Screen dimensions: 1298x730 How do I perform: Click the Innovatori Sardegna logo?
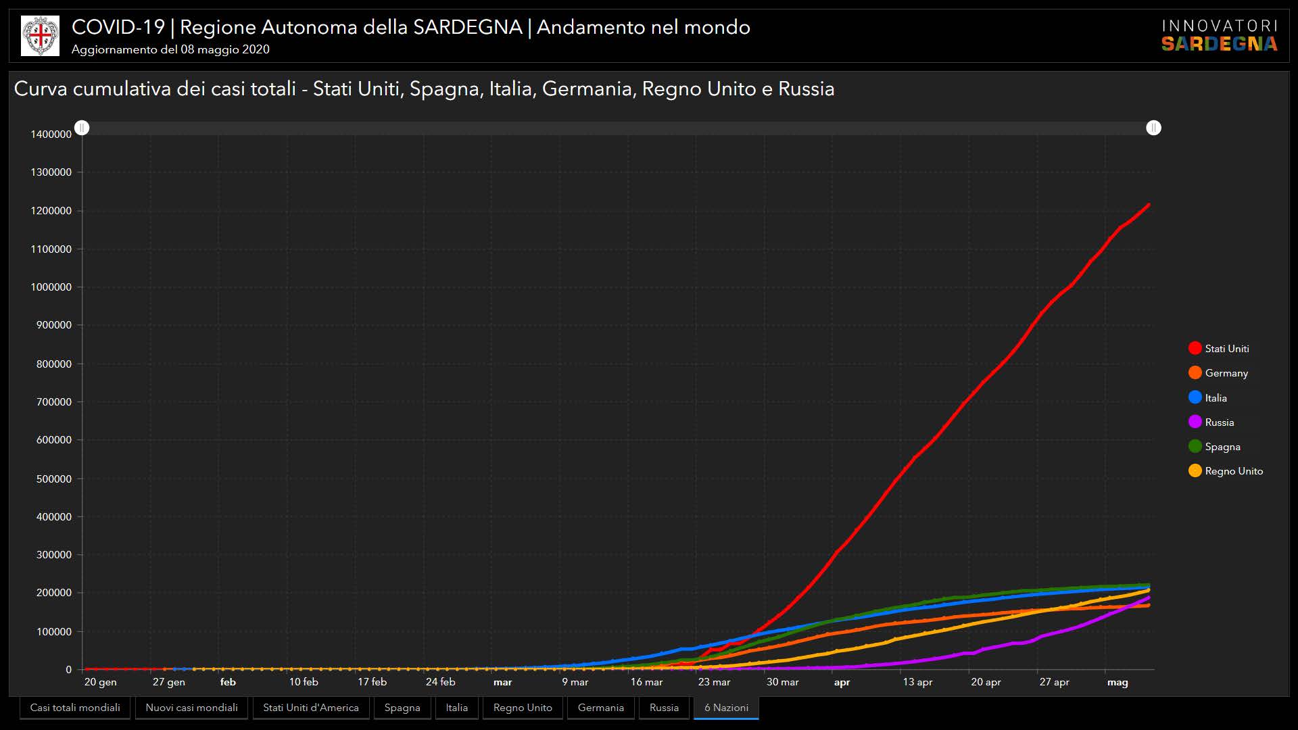point(1219,36)
